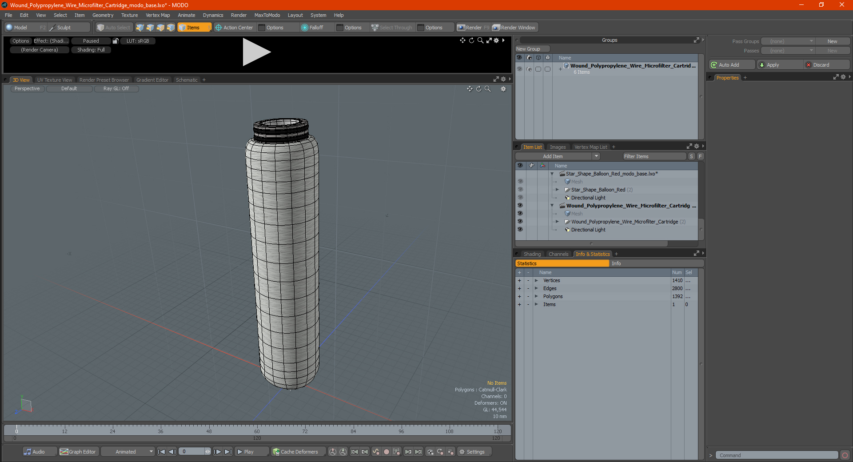This screenshot has width=853, height=462.
Task: Click 3D viewport settings gear icon
Action: [x=503, y=89]
